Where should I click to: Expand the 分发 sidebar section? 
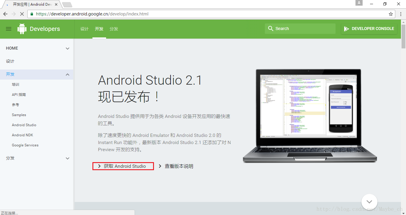click(67, 158)
